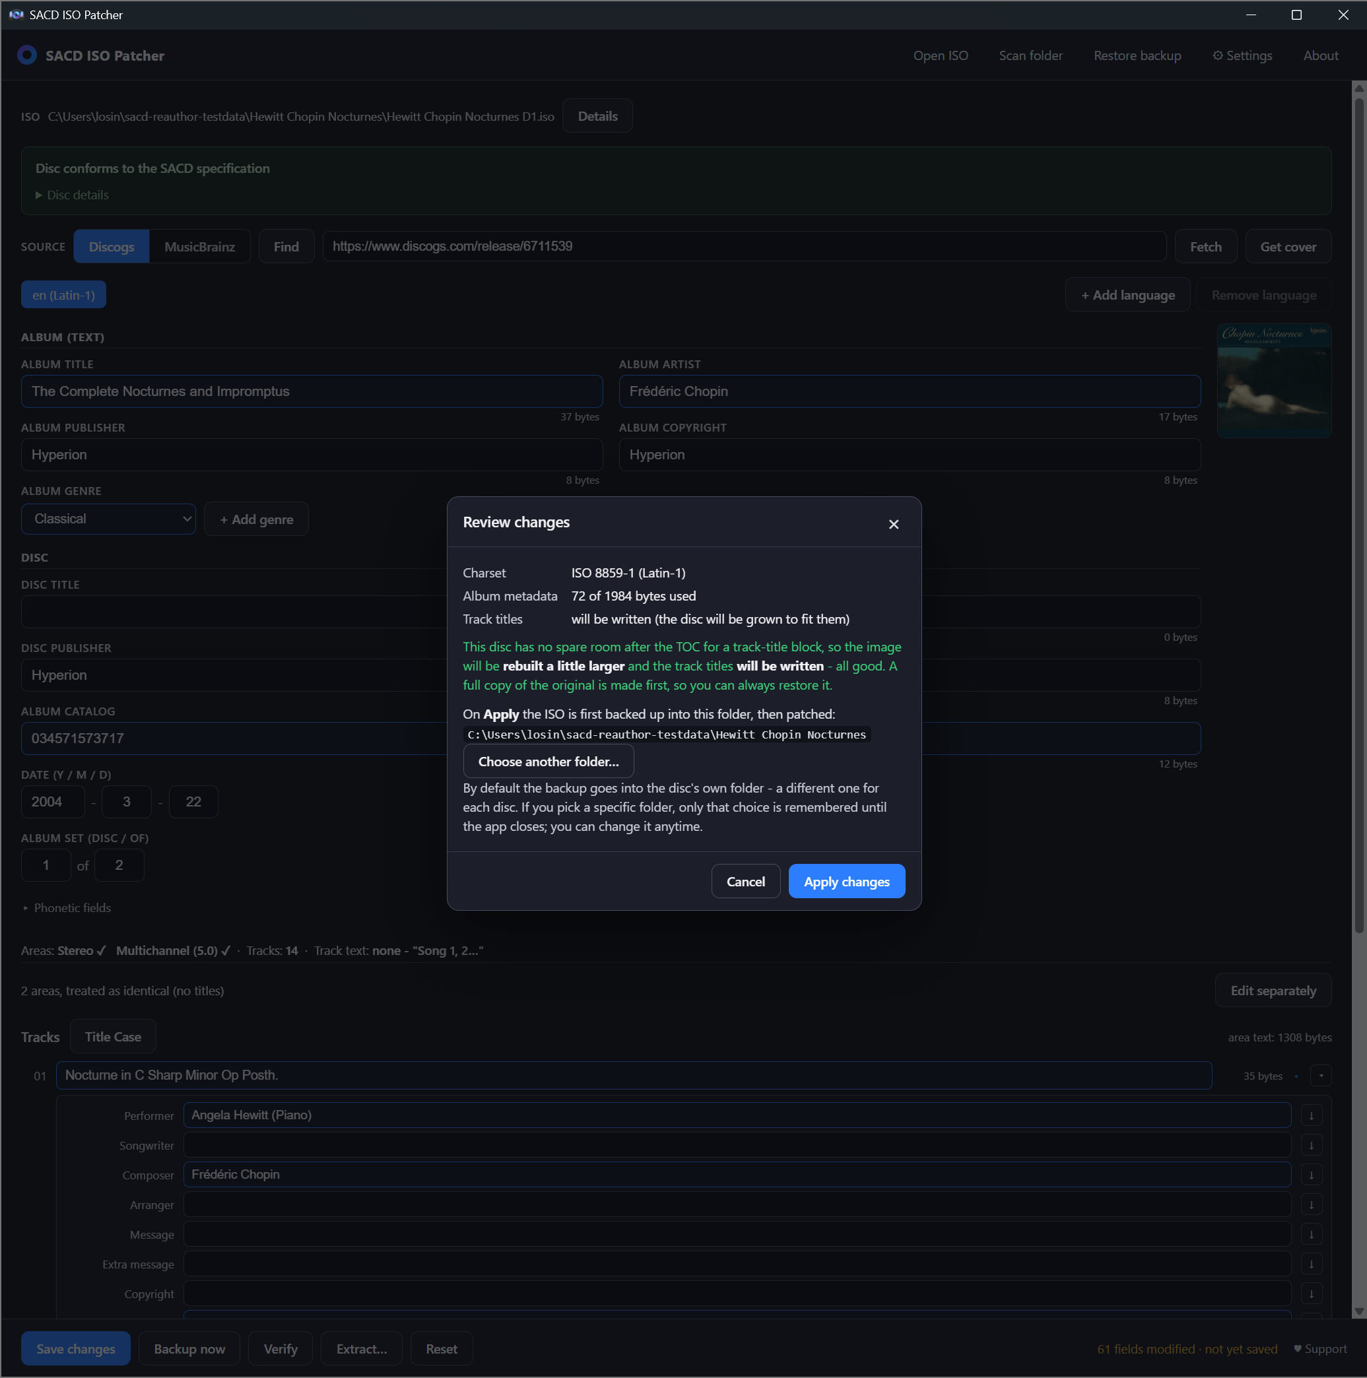Click the Discogs URL input field
The width and height of the screenshot is (1367, 1378).
point(744,246)
